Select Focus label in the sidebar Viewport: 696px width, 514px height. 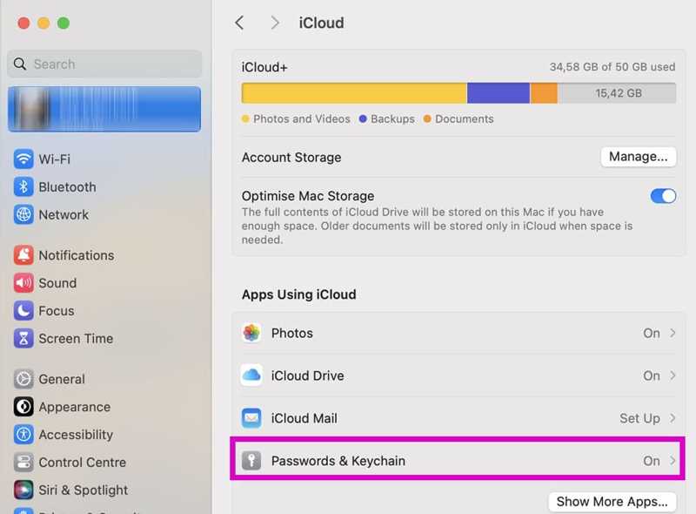point(57,310)
